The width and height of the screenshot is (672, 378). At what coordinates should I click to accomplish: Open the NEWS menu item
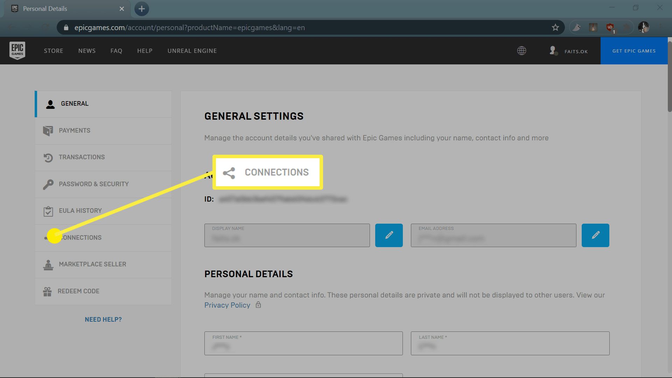pos(87,51)
